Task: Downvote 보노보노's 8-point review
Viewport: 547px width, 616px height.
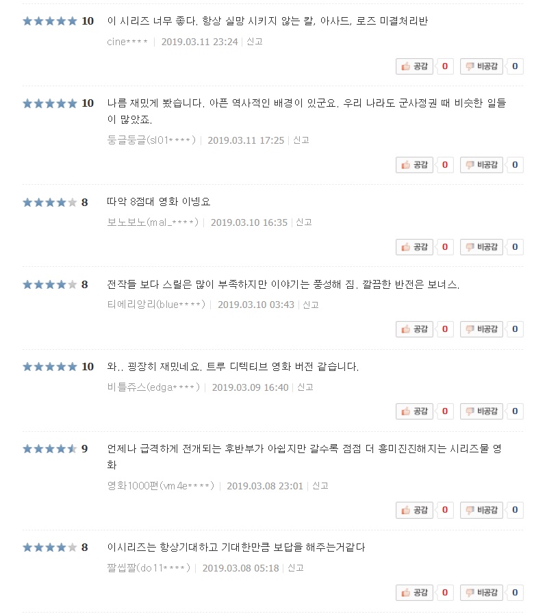Action: coord(481,247)
